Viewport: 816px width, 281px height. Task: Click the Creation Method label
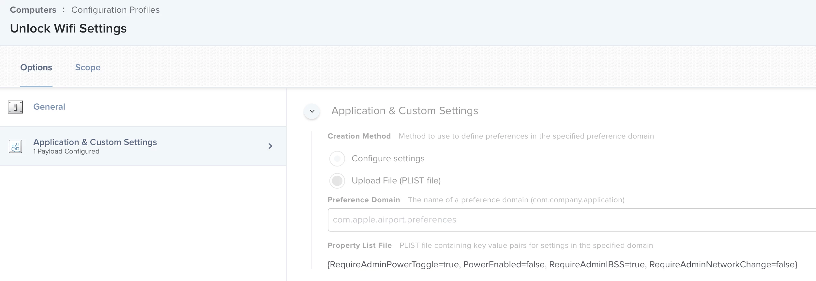(359, 136)
